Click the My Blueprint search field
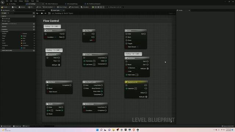The image size is (235, 132). pyautogui.click(x=21, y=13)
